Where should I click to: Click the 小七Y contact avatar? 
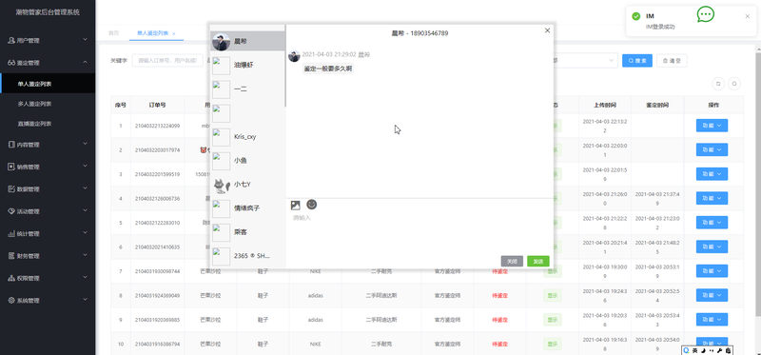pos(222,185)
